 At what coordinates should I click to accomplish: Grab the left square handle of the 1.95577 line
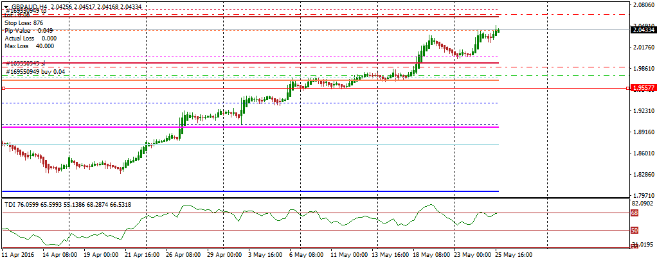3,89
